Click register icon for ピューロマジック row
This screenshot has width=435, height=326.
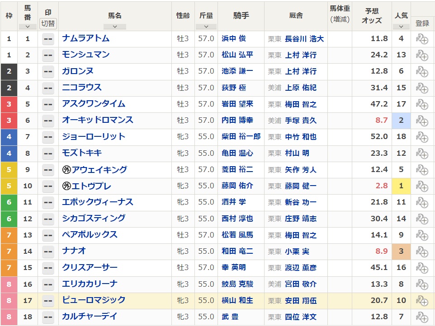click(x=422, y=301)
